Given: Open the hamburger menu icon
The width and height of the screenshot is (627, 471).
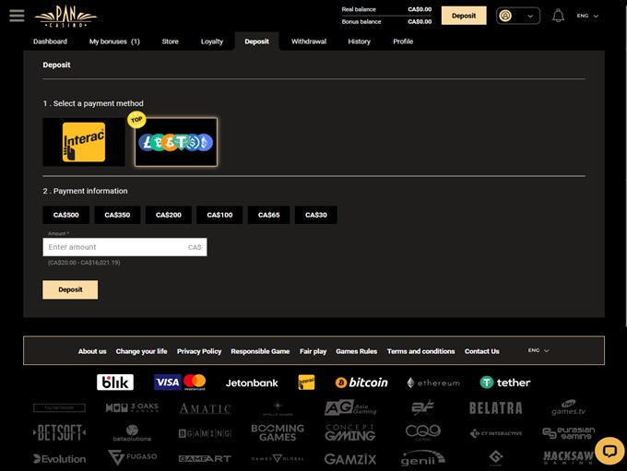Looking at the screenshot, I should tap(16, 16).
